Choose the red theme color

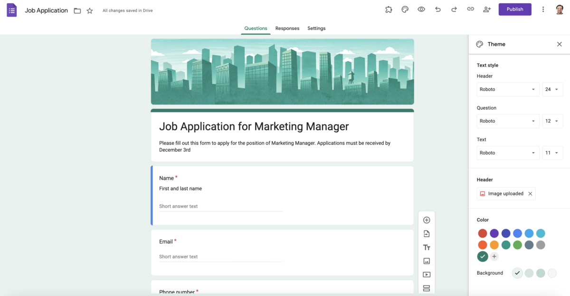(483, 233)
